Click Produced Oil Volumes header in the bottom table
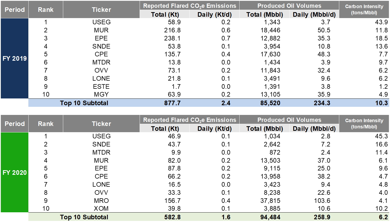Viewport: 390px width, 222px height. pyautogui.click(x=289, y=120)
